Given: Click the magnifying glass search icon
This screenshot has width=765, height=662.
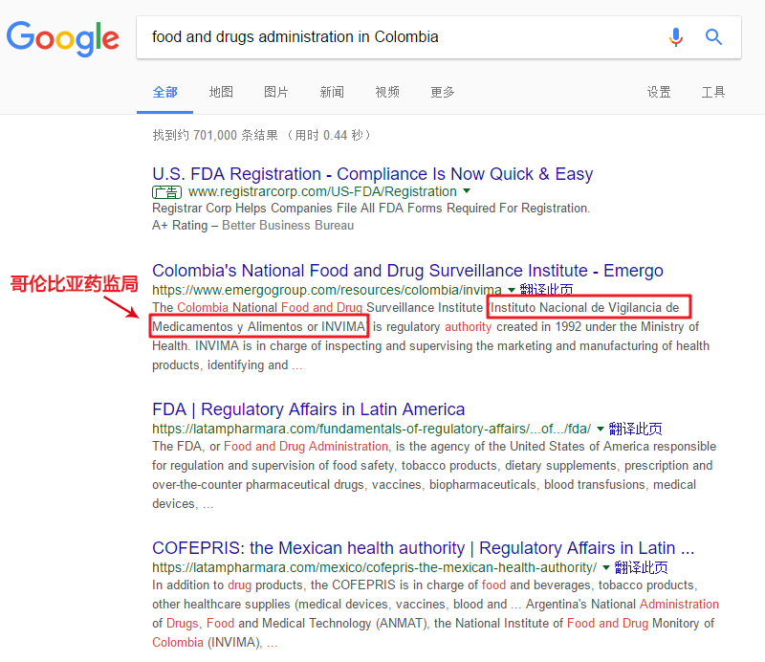Looking at the screenshot, I should [x=713, y=37].
